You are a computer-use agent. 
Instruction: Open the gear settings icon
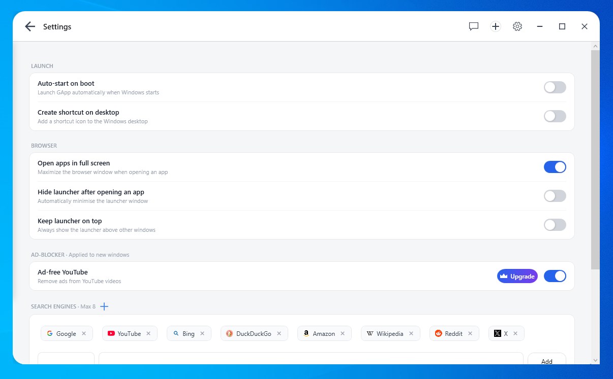coord(517,26)
